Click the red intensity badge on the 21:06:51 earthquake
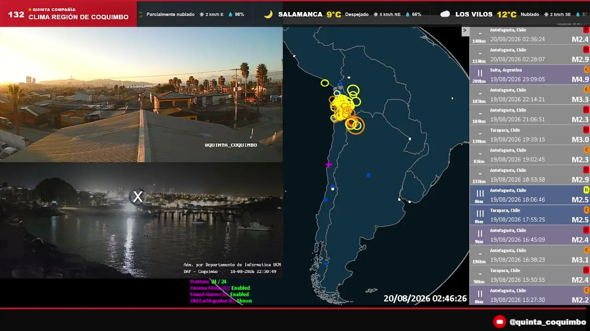This screenshot has width=590, height=331. [x=586, y=110]
